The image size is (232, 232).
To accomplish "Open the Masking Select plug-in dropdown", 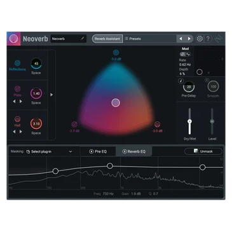I will pyautogui.click(x=49, y=151).
